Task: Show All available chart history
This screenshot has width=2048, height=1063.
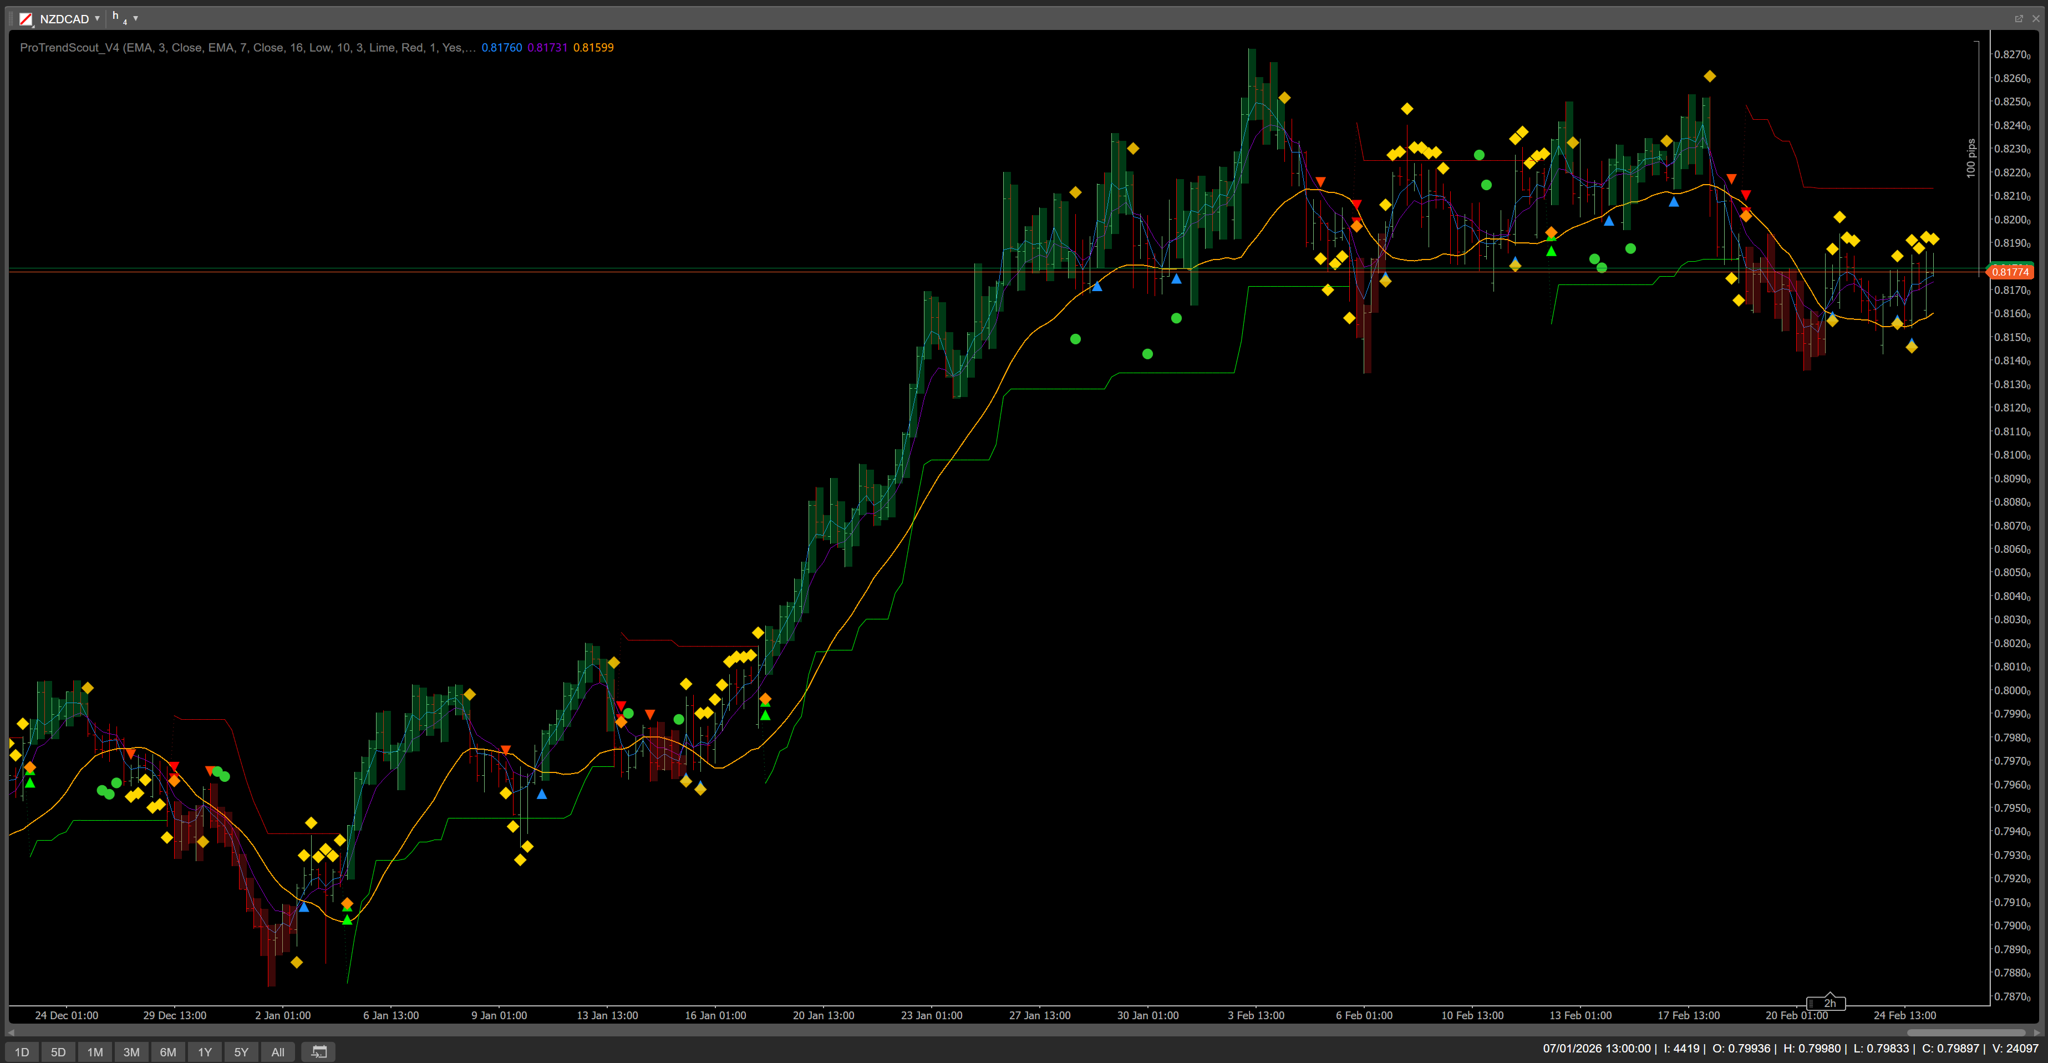Action: pos(277,1052)
